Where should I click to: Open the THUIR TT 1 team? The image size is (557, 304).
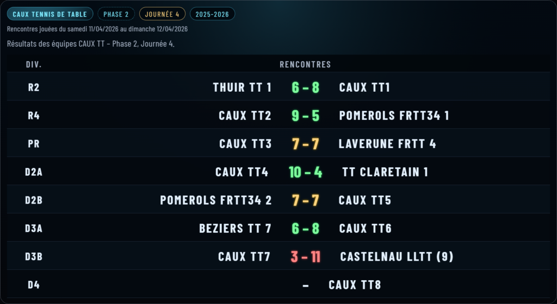[x=242, y=87]
